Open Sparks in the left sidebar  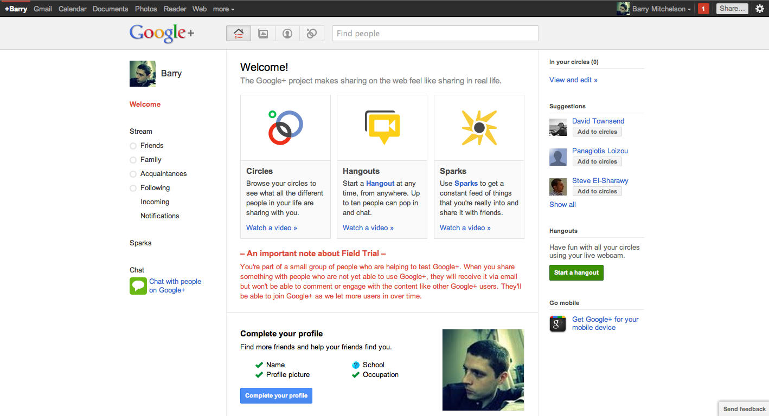click(140, 243)
